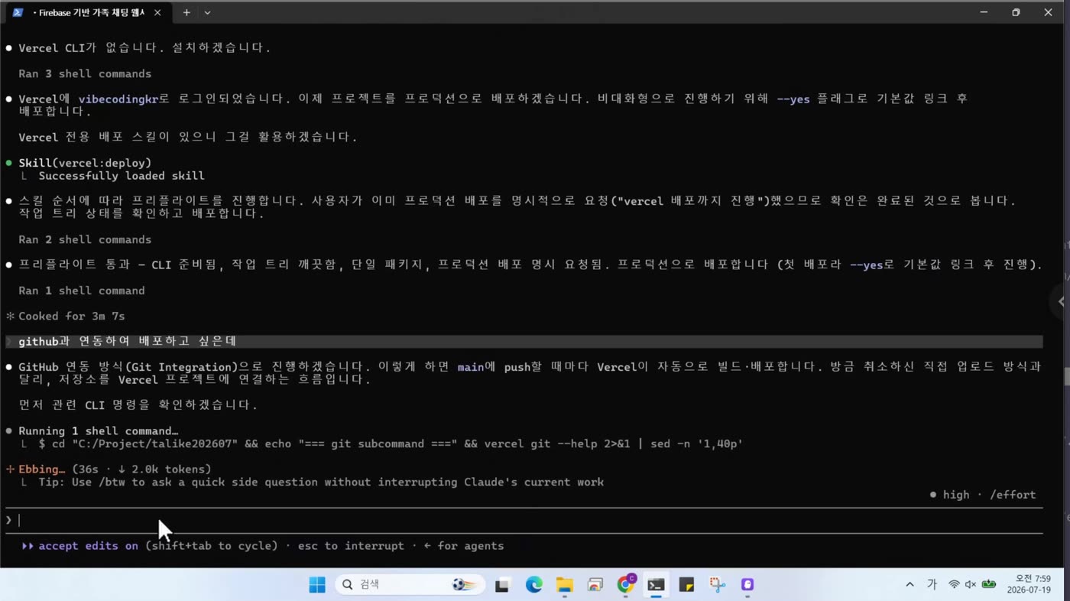Click the '먼저 관련 CLI 명령을 확인하겠습니다' line
Image resolution: width=1070 pixels, height=601 pixels.
[138, 405]
